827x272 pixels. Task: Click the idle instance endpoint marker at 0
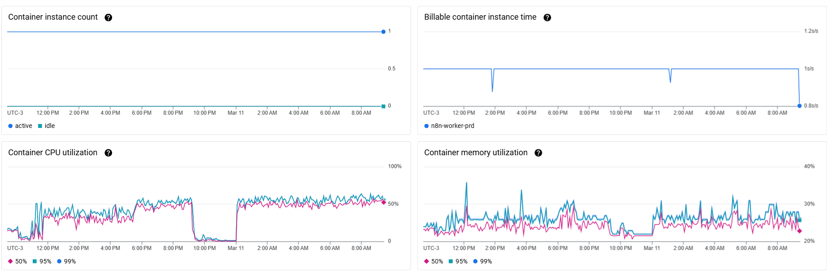pyautogui.click(x=383, y=106)
